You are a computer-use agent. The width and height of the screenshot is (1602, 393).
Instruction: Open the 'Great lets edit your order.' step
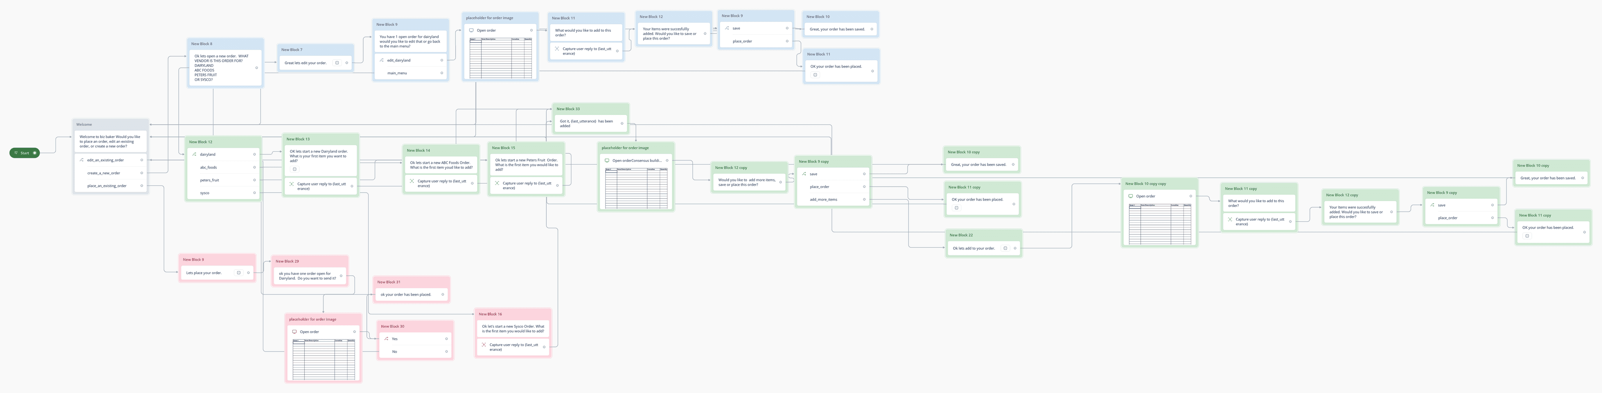[x=316, y=63]
